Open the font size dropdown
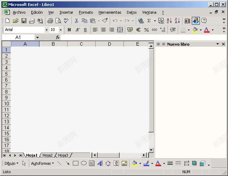 61,30
